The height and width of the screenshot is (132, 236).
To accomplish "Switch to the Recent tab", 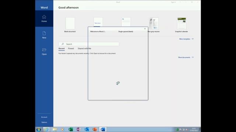I will (62, 49).
